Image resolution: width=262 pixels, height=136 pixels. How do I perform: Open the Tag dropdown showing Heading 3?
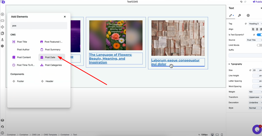pyautogui.click(x=255, y=23)
